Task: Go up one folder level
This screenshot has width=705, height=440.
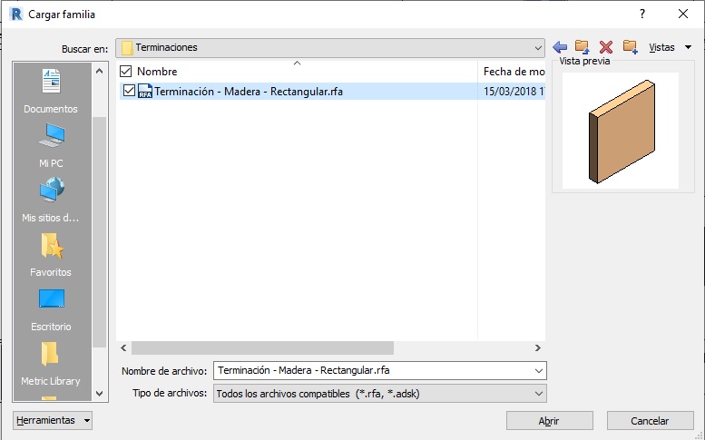Action: [x=583, y=47]
